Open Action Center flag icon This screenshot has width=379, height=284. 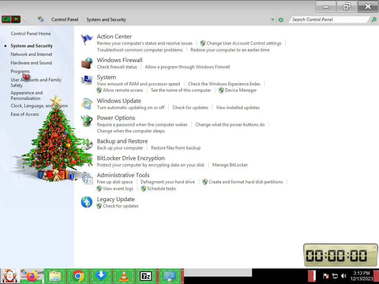pos(87,40)
